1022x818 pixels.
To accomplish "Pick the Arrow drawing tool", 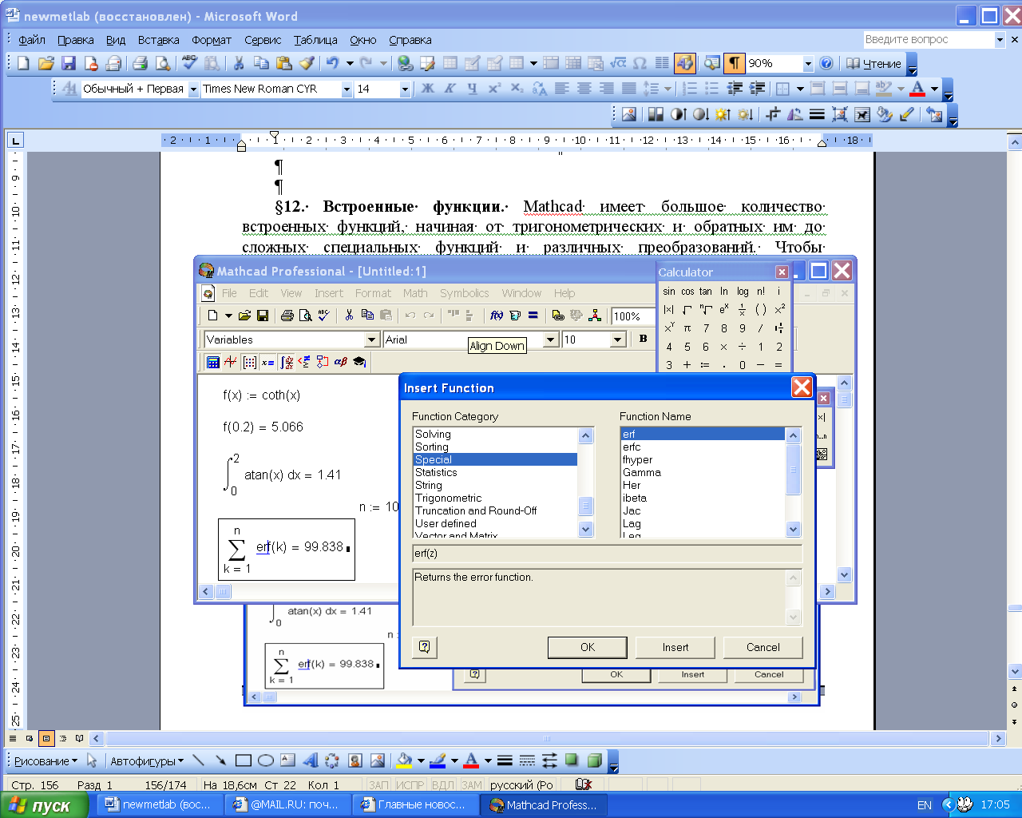I will tap(221, 760).
